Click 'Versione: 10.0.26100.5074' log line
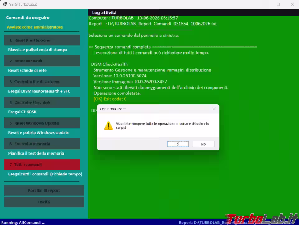Viewport: 299px width, 225px height. [x=120, y=76]
